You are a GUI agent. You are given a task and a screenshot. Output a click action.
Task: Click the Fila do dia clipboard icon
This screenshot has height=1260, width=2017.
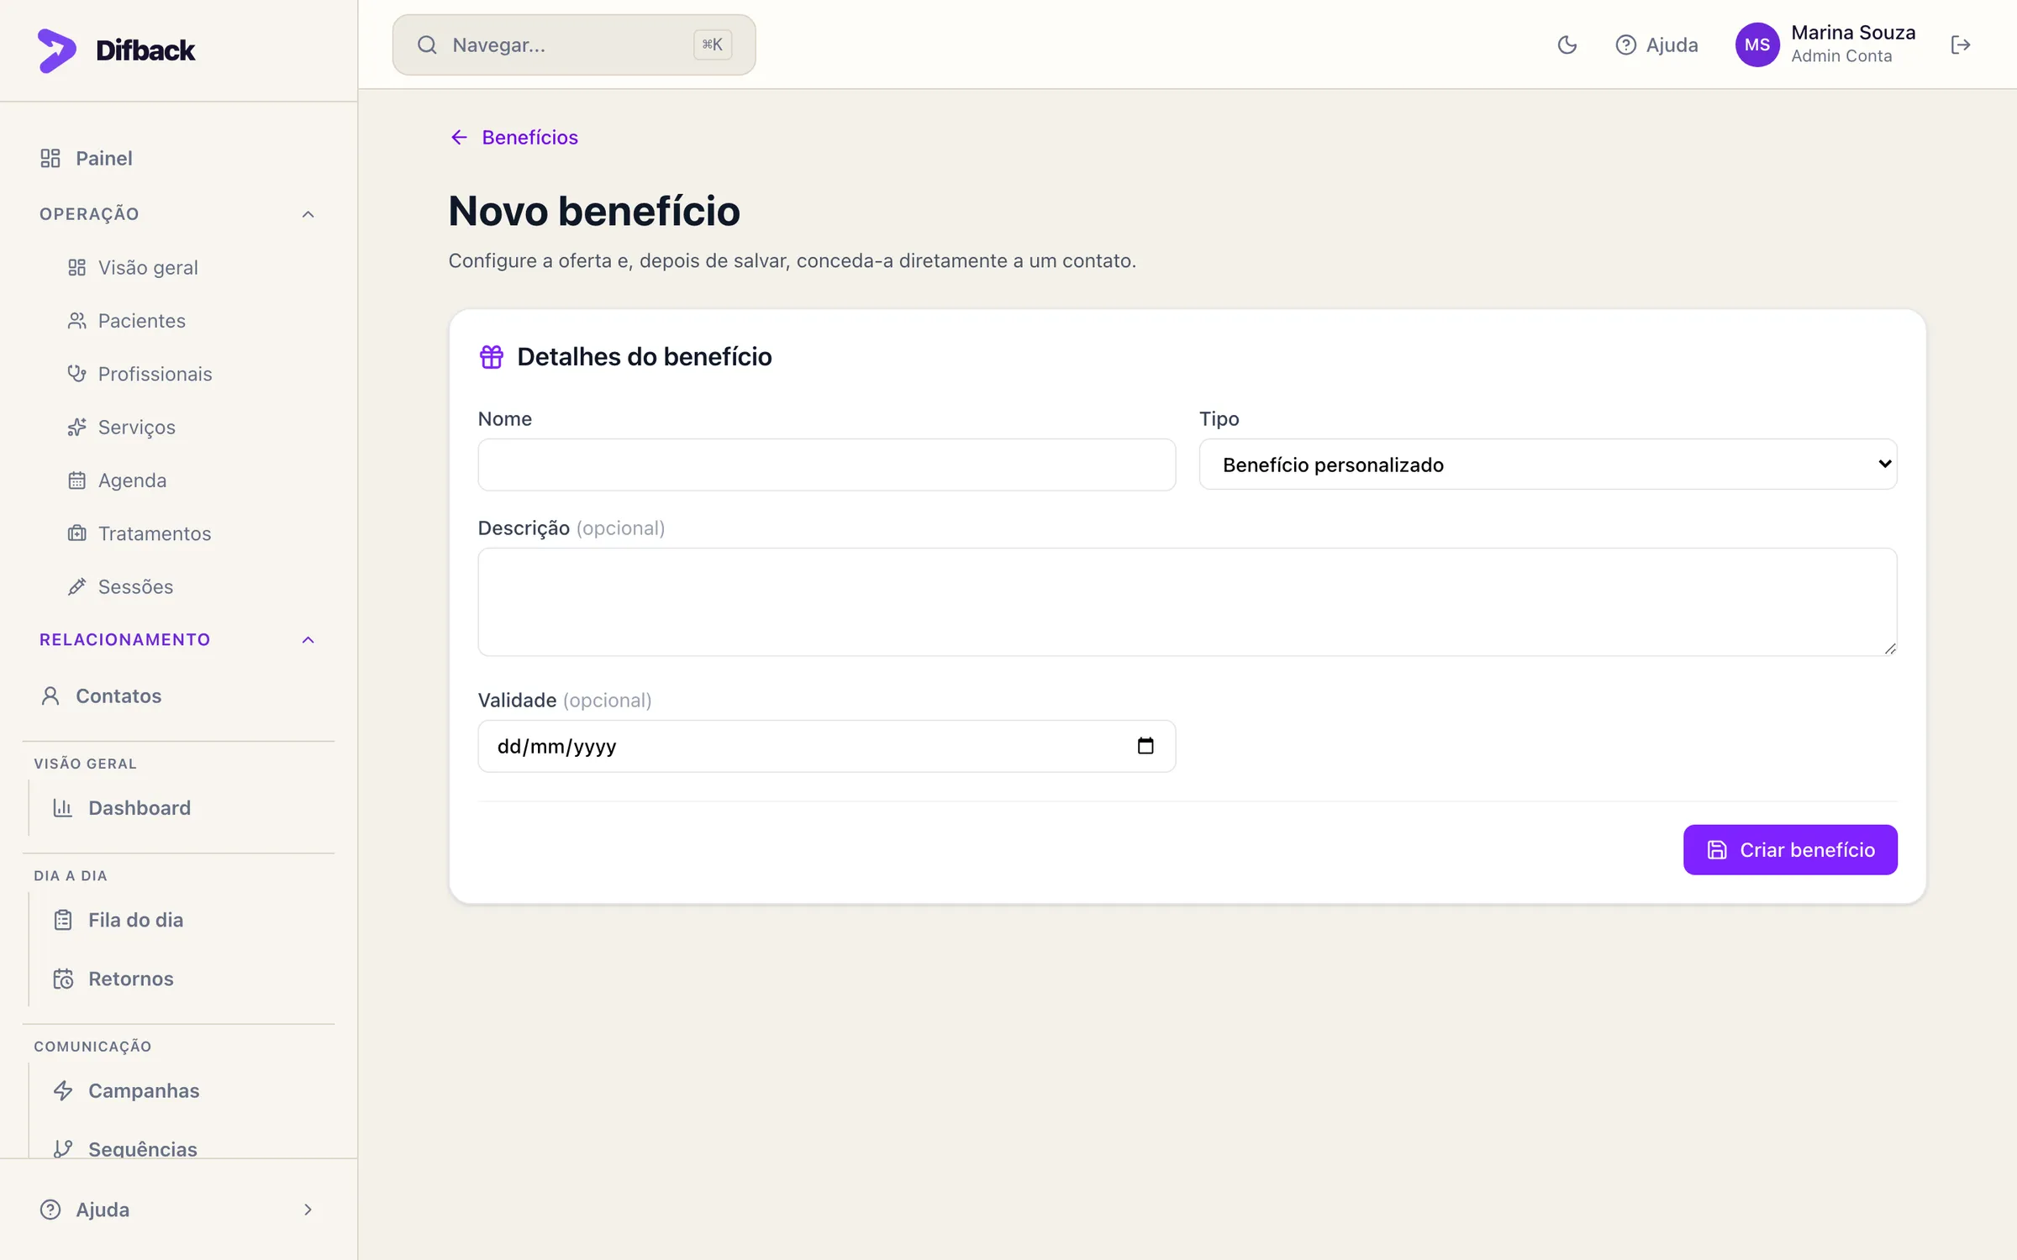click(63, 920)
